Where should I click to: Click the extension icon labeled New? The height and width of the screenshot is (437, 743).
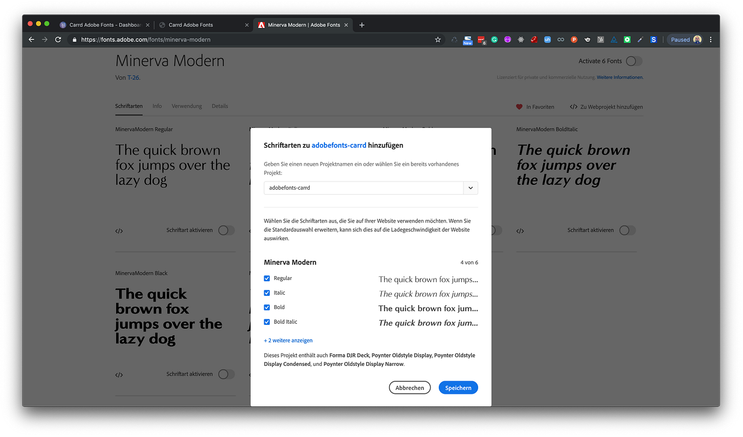467,40
